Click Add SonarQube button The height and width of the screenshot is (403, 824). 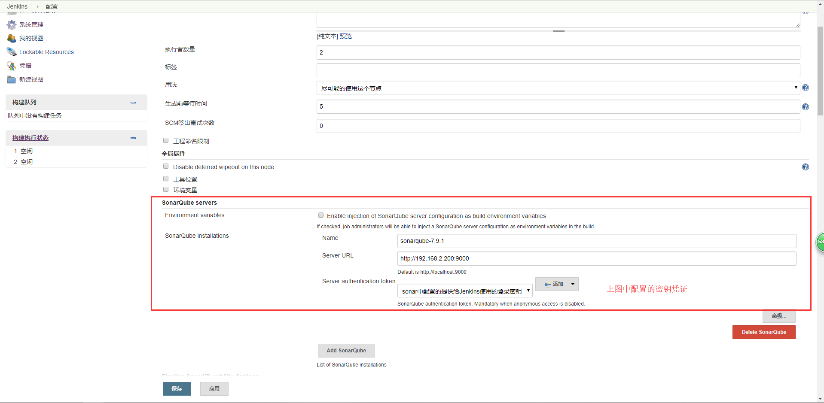click(x=346, y=351)
